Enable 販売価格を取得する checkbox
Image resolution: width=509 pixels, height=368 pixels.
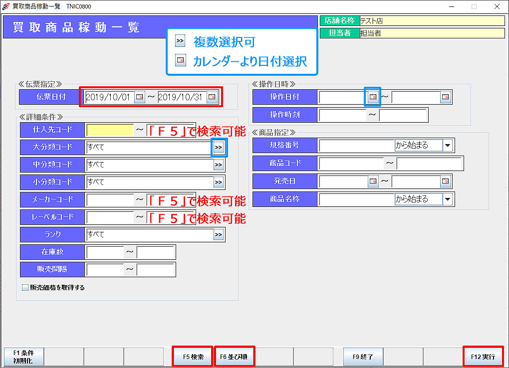25,288
